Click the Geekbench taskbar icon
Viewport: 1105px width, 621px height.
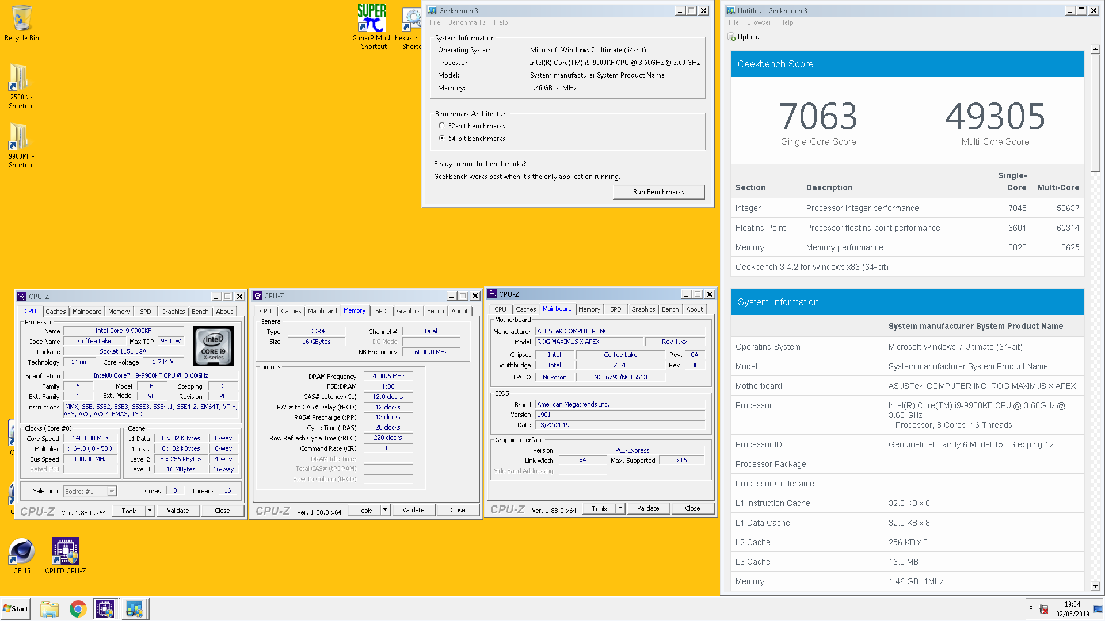click(x=135, y=609)
